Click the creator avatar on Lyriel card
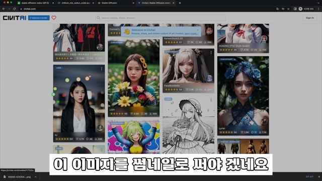The width and height of the screenshot is (322, 181). (264, 121)
